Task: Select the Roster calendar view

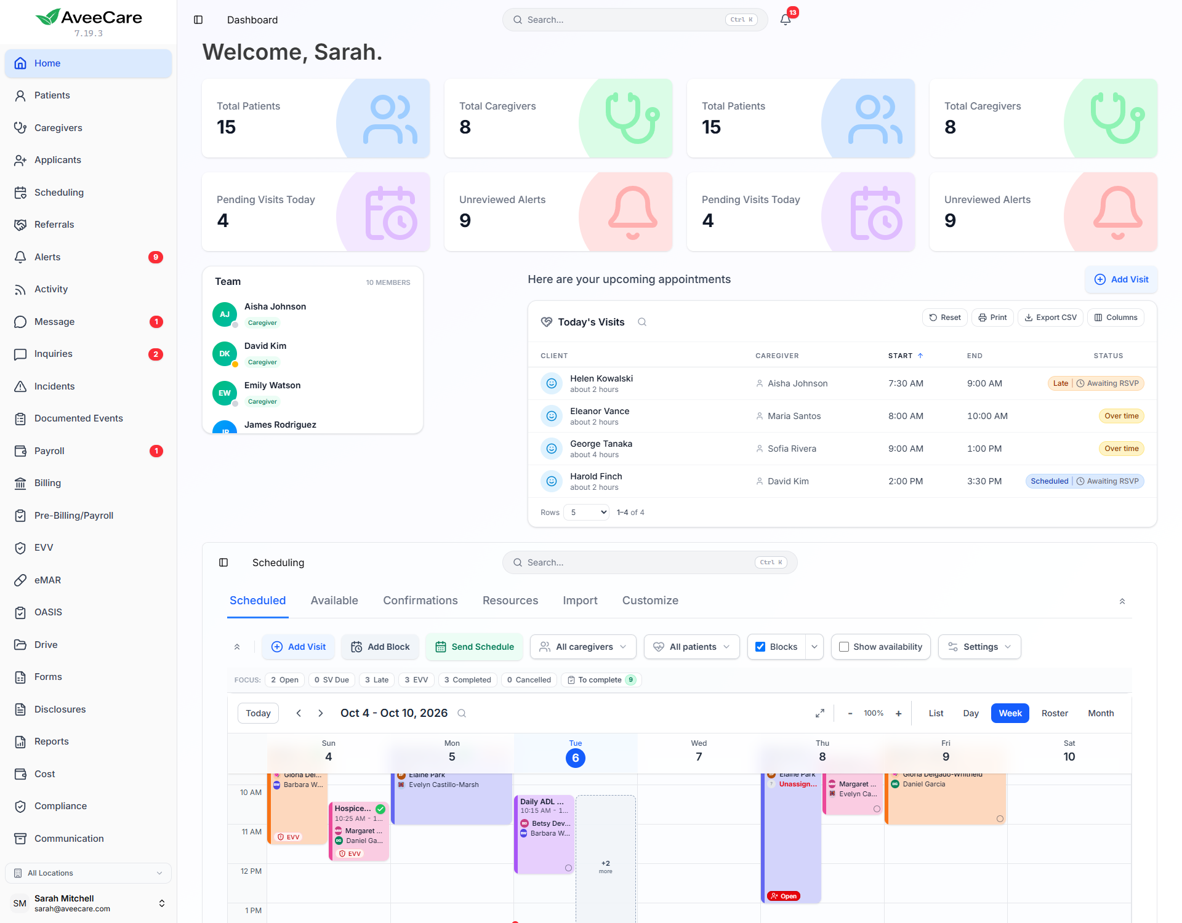Action: pyautogui.click(x=1055, y=713)
